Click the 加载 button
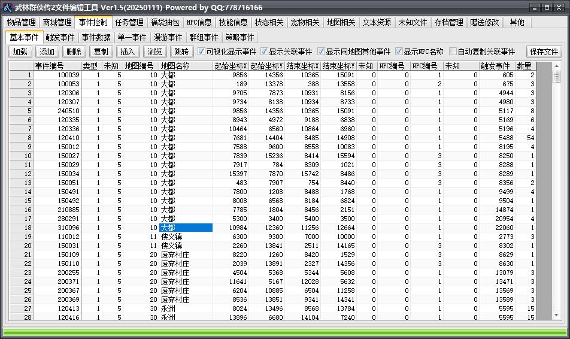The height and width of the screenshot is (339, 570). (x=20, y=52)
